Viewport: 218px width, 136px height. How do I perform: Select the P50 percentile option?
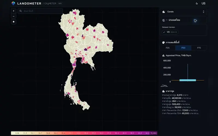tap(183, 48)
